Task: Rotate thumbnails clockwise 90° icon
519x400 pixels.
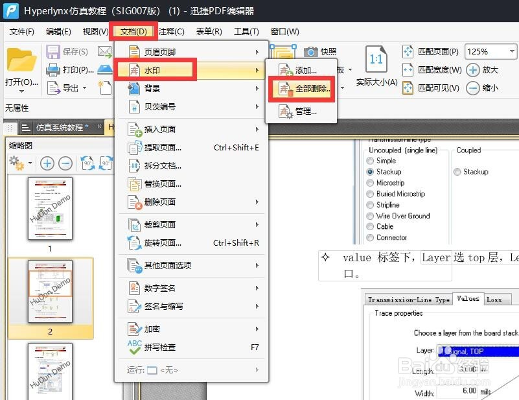Action: click(x=106, y=163)
